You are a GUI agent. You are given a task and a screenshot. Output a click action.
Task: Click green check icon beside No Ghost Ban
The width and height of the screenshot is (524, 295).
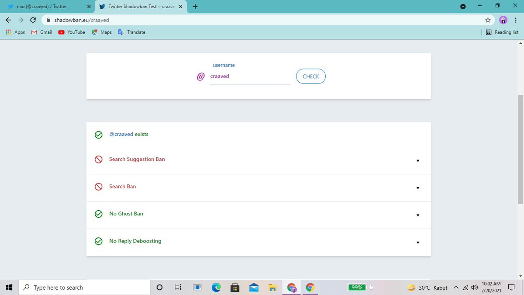pos(99,214)
